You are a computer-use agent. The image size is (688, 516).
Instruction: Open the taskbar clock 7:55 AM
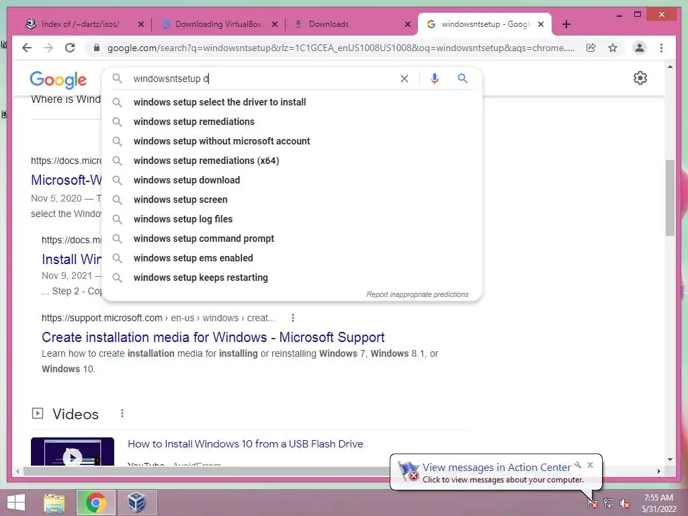(x=658, y=503)
